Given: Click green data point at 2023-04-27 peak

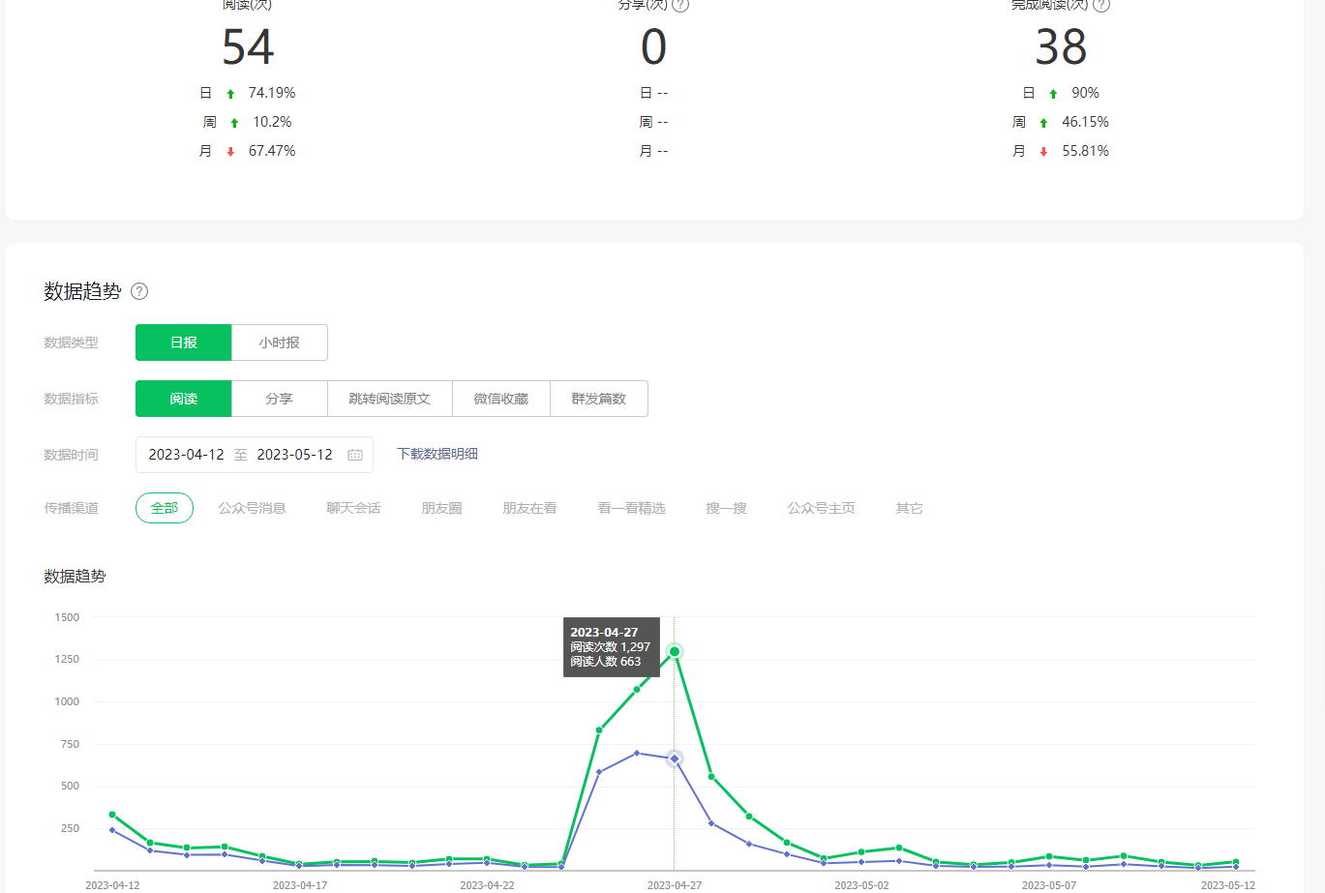Looking at the screenshot, I should pyautogui.click(x=675, y=651).
